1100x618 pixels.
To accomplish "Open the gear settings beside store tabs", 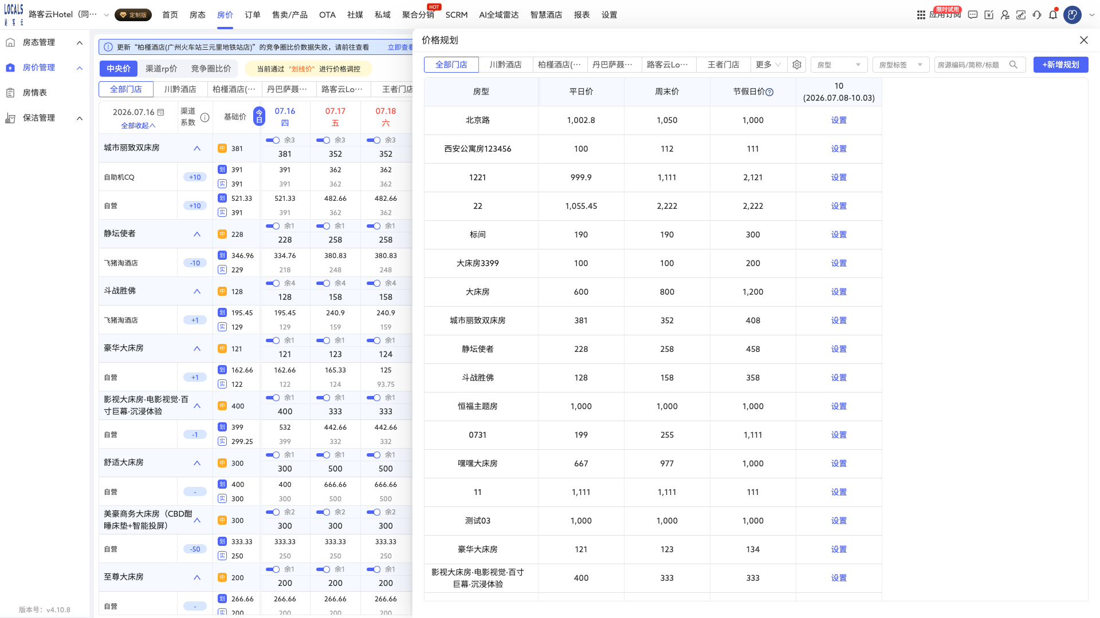I will tap(797, 65).
